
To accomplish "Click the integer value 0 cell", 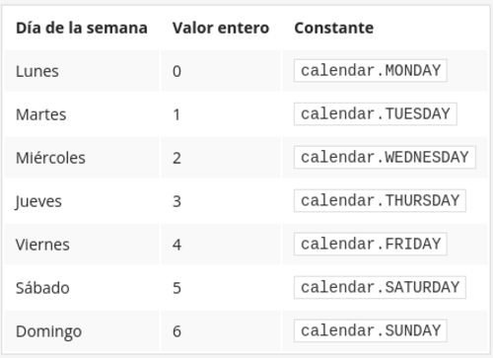I will click(x=221, y=71).
